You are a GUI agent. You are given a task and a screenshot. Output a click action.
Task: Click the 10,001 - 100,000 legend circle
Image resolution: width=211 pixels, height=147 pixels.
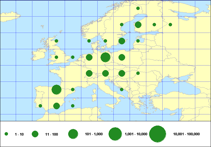pyautogui.click(x=158, y=134)
